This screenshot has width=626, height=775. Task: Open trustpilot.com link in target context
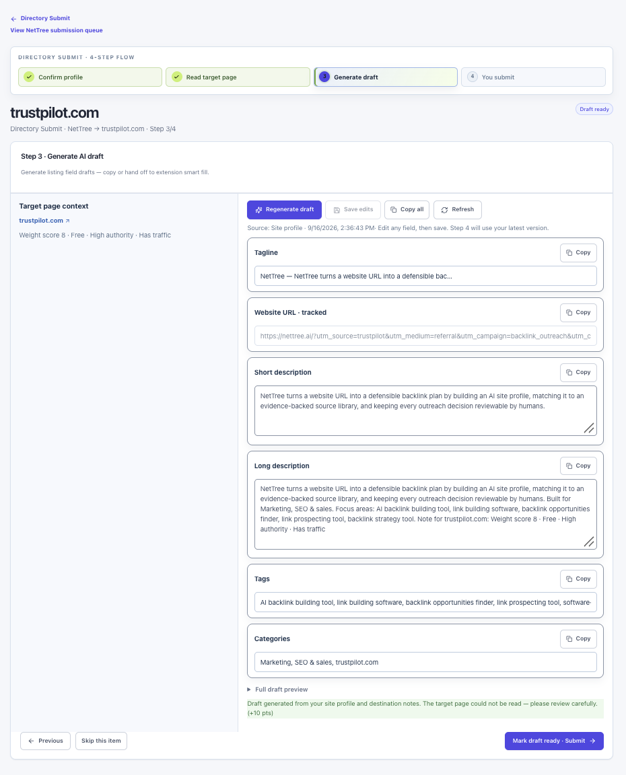point(41,221)
